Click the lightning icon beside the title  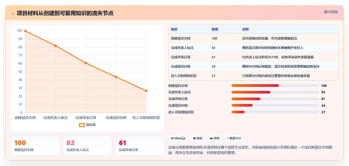click(x=13, y=13)
